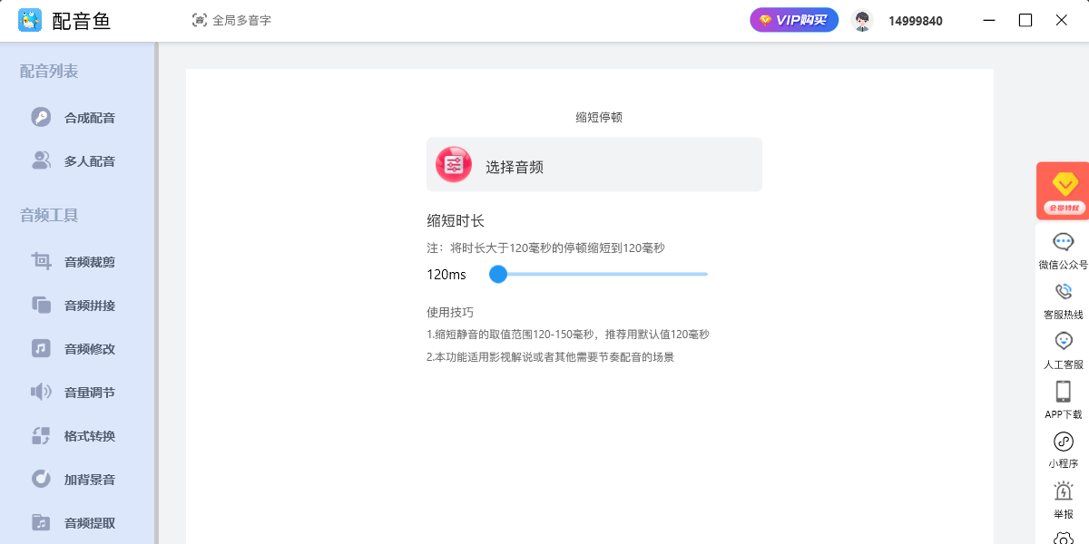
Task: Click the sidebar vertical scrollbar
Action: pyautogui.click(x=156, y=292)
